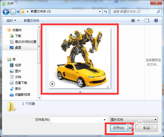This screenshot has height=137, width=164.
Task: Click the Back navigation arrow
Action: (x=6, y=12)
